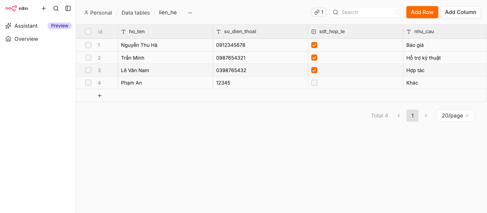The image size is (487, 213).
Task: Click the cell 'Hỗ trợ kỹ thuật'
Action: click(x=445, y=58)
